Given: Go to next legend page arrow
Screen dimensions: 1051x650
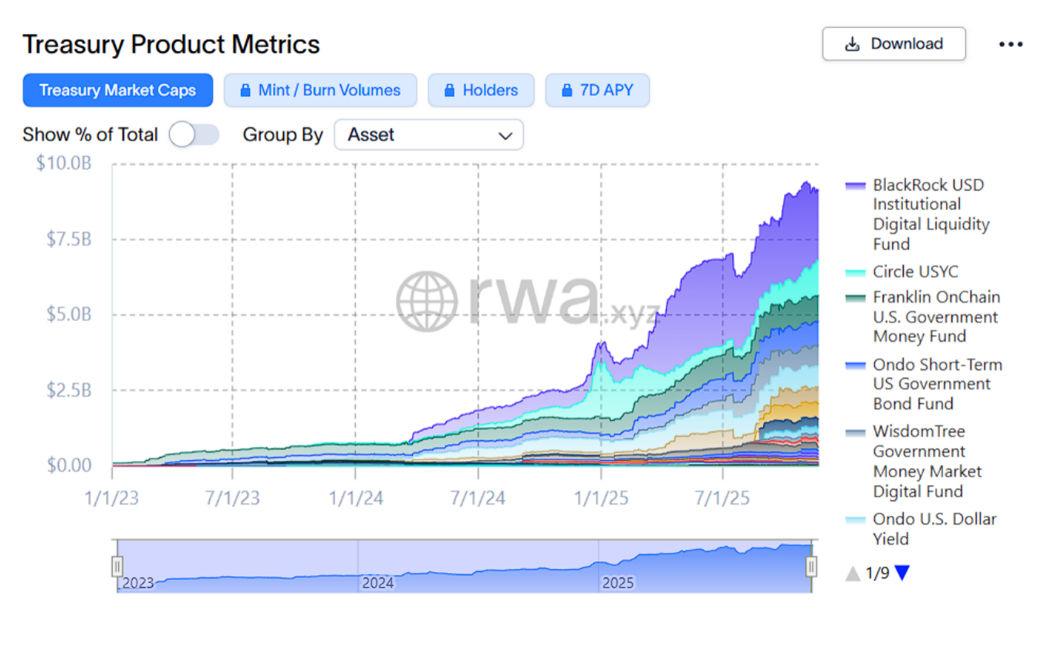Looking at the screenshot, I should [x=902, y=573].
